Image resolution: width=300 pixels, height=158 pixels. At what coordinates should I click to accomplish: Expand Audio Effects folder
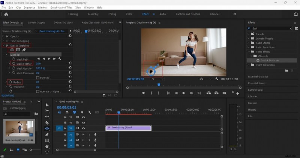[x=248, y=43]
